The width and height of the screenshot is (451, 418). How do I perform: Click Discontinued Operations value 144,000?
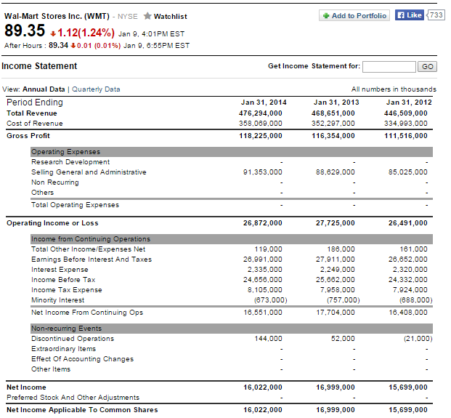[269, 339]
